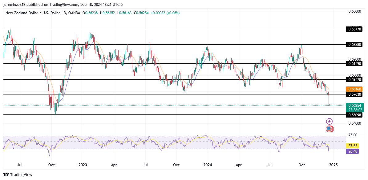Image resolution: width=368 pixels, height=180 pixels.
Task: Click the latest red candle near 0.5625
Action: click(329, 99)
